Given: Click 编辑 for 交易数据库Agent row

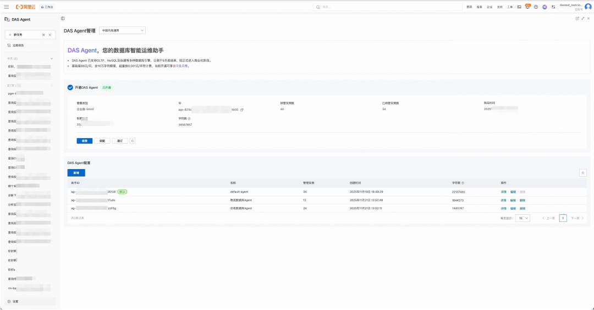Looking at the screenshot, I should pos(513,209).
